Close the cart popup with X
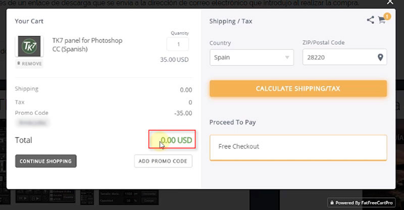Viewport: 404px width, 210px height. tap(389, 3)
